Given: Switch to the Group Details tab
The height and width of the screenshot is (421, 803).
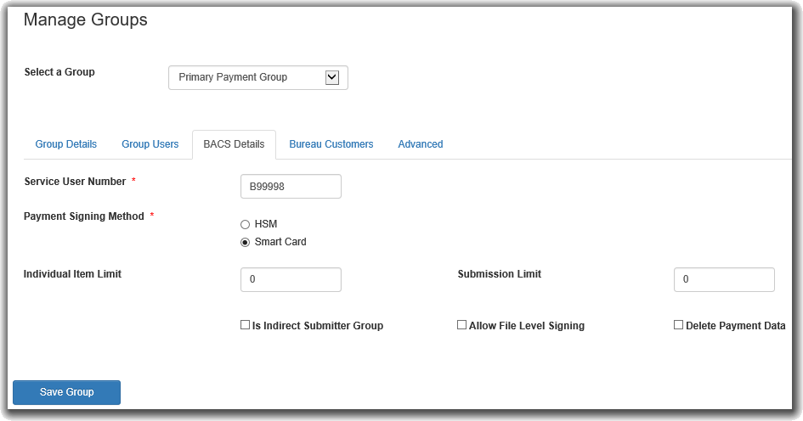Looking at the screenshot, I should pos(66,144).
